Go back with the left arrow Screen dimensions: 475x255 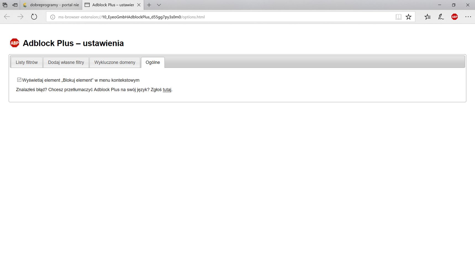(x=7, y=17)
